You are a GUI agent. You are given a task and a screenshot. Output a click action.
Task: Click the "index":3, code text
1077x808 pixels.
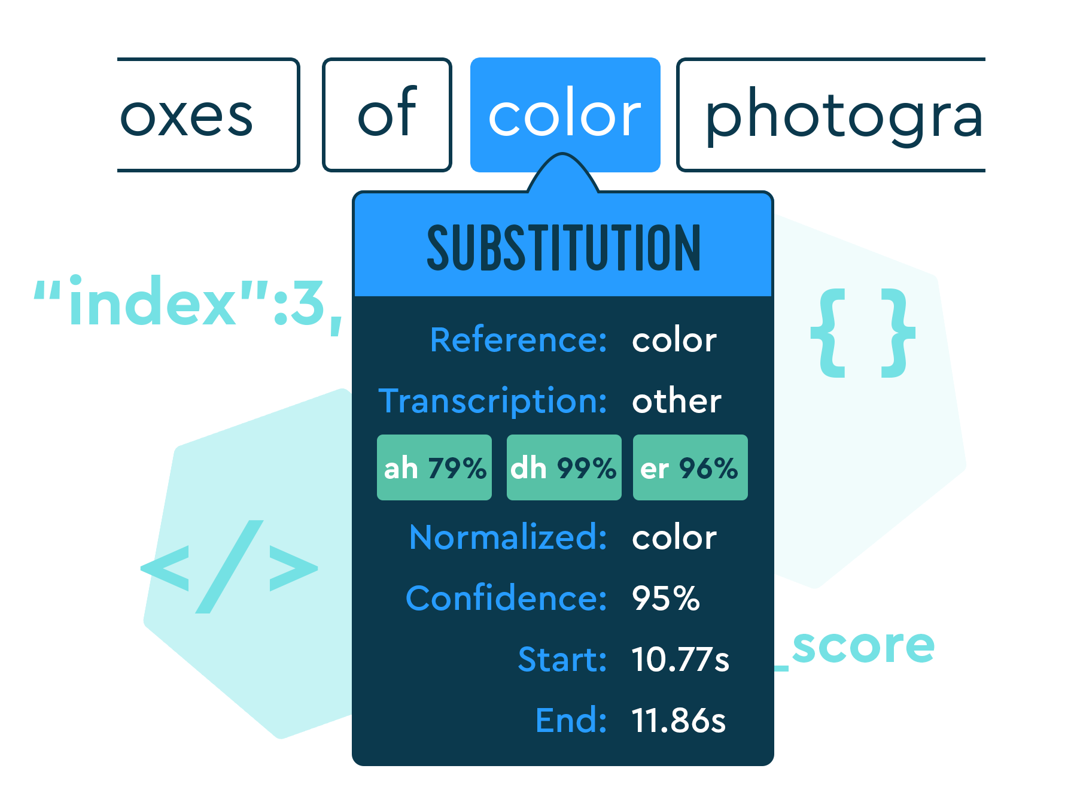coord(189,303)
